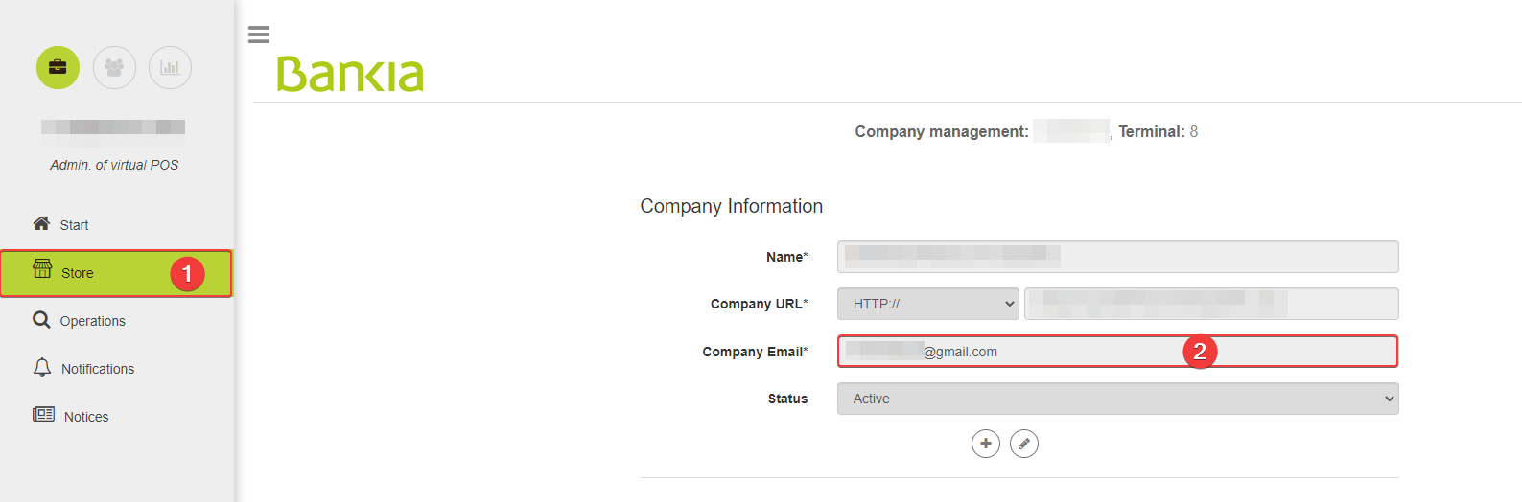Click the Company management label
The height and width of the screenshot is (502, 1522).
(x=942, y=131)
